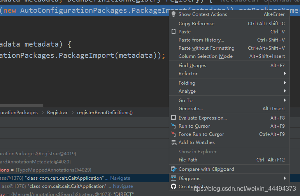Expand the Folding submenu arrow
The height and width of the screenshot is (196, 300).
(285, 83)
